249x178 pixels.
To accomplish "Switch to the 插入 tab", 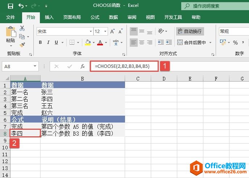I will [49, 17].
